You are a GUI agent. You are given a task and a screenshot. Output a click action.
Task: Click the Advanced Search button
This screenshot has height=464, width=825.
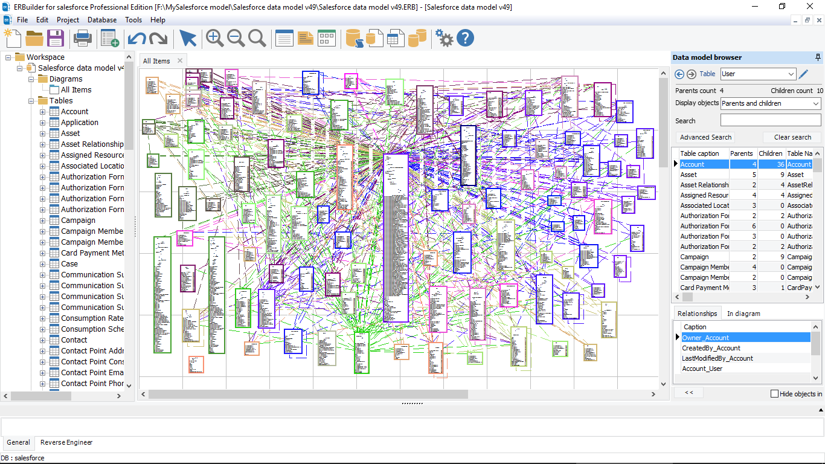pos(705,137)
